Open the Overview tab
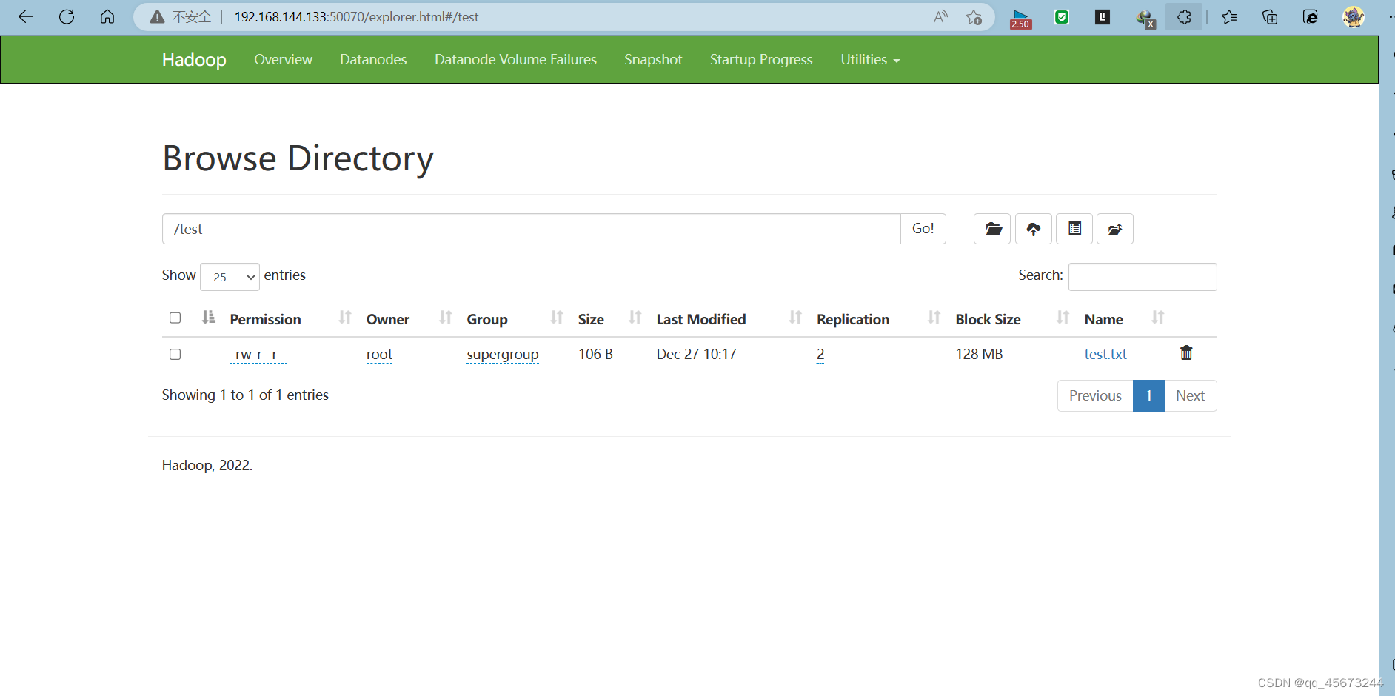This screenshot has width=1395, height=696. point(283,59)
